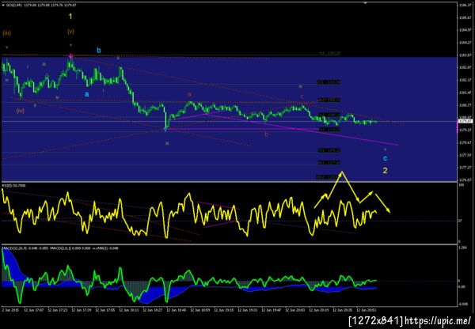Screen dimensions: 475x329
Task: Select the orange "(iii)" wave label
Action: (x=6, y=33)
